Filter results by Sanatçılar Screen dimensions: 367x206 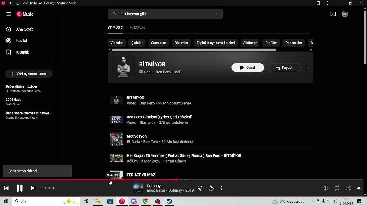pyautogui.click(x=159, y=43)
